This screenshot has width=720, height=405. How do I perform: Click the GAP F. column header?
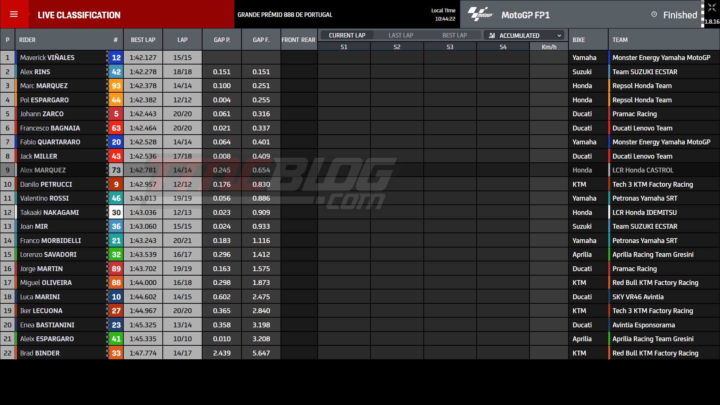[x=261, y=40]
